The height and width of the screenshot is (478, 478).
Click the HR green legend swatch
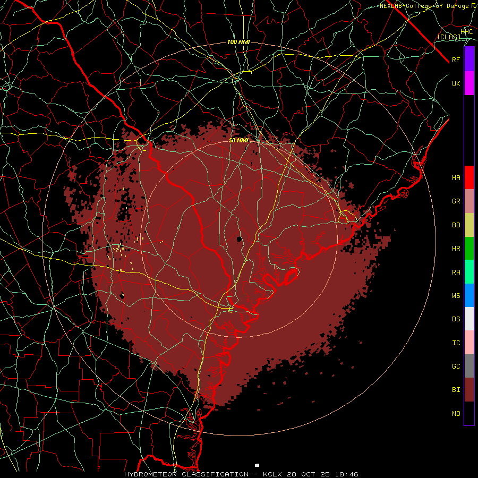click(469, 249)
